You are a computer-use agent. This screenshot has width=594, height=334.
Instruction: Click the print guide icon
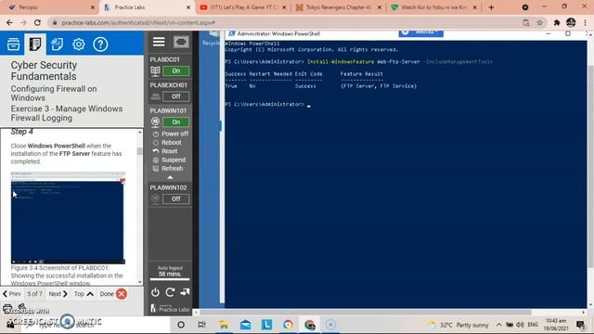coord(7,309)
